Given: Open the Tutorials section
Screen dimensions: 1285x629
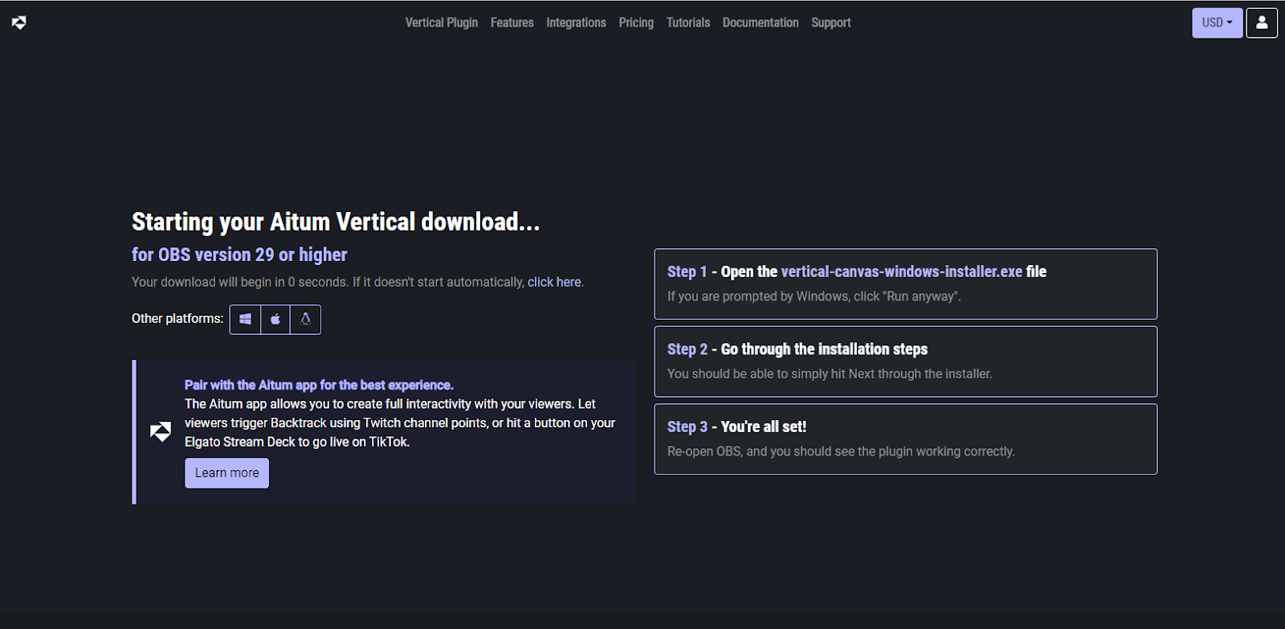Looking at the screenshot, I should coord(688,22).
